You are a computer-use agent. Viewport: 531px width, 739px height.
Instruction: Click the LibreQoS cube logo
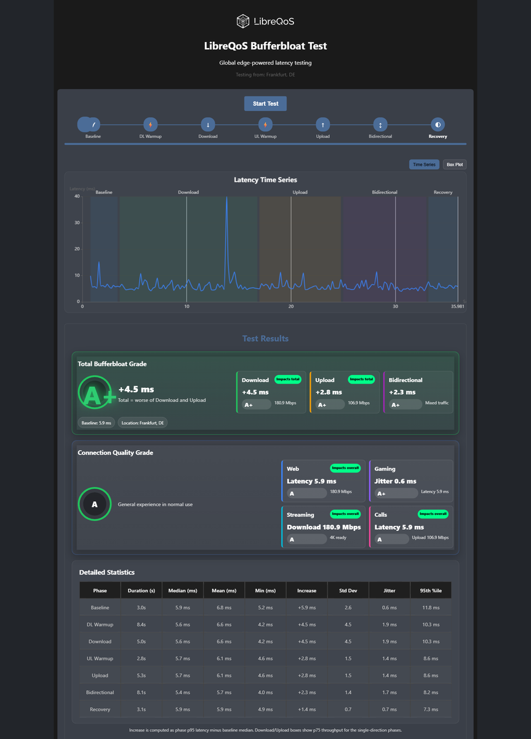[x=243, y=22]
